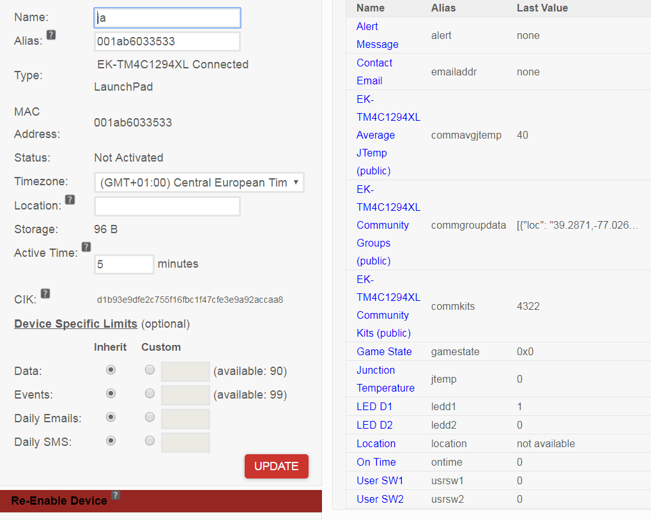Open the Active Time help icon
Viewport: 651px width, 520px height.
tap(86, 247)
